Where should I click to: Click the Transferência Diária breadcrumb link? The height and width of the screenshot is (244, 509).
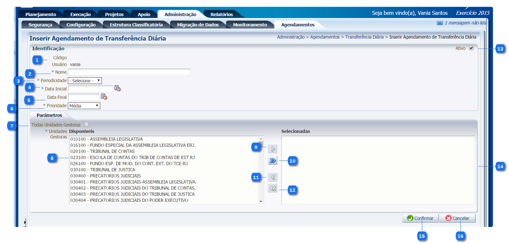point(364,37)
